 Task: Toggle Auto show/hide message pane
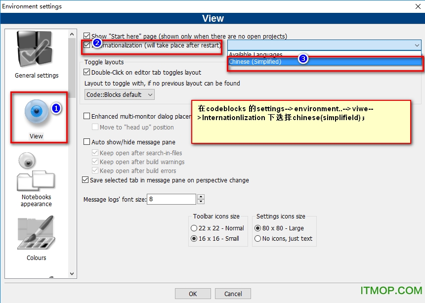coord(87,142)
